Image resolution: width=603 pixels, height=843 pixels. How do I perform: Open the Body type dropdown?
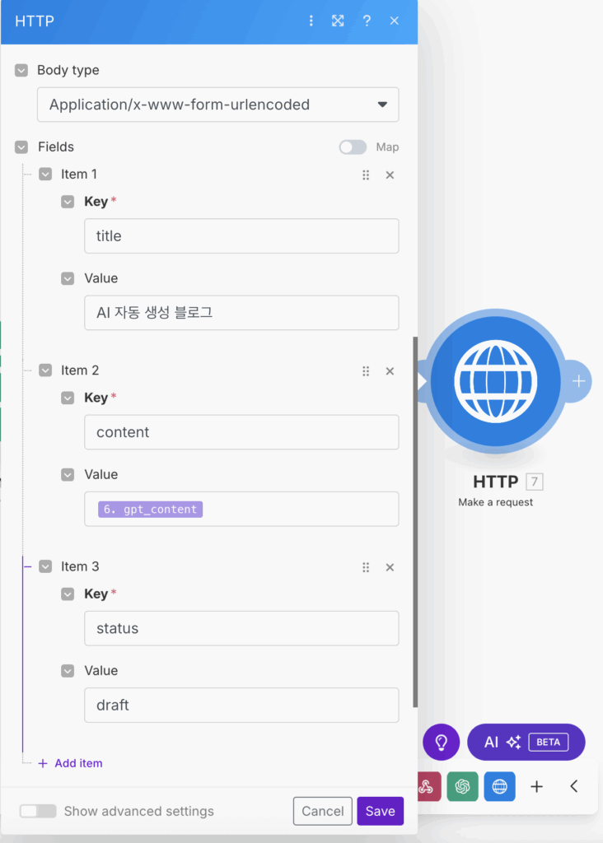pyautogui.click(x=217, y=105)
